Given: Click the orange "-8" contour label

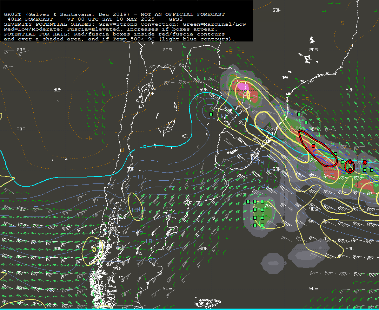Looking at the screenshot, I should point(120,150).
